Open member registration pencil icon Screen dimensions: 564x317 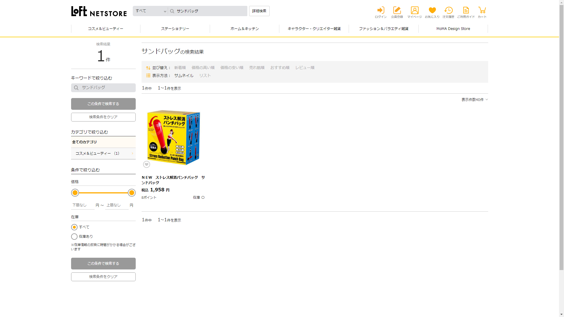pos(397,11)
